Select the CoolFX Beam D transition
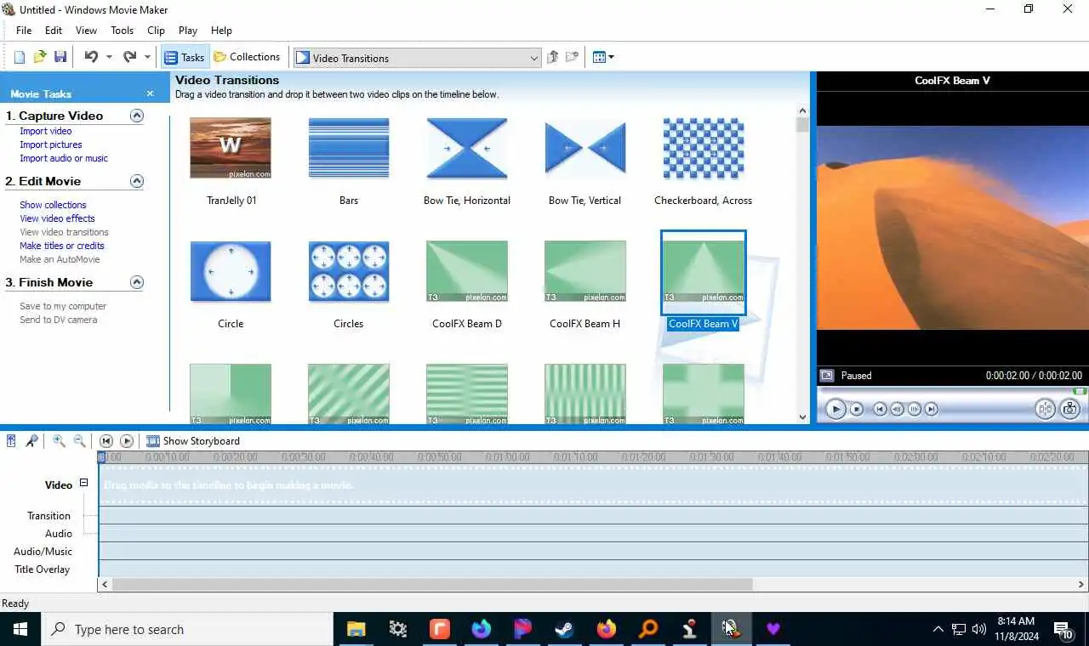 coord(467,272)
